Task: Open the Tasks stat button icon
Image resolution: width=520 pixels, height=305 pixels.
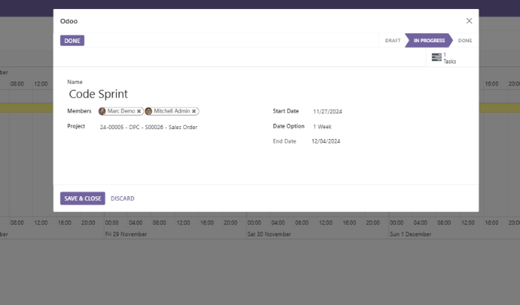Action: point(436,57)
